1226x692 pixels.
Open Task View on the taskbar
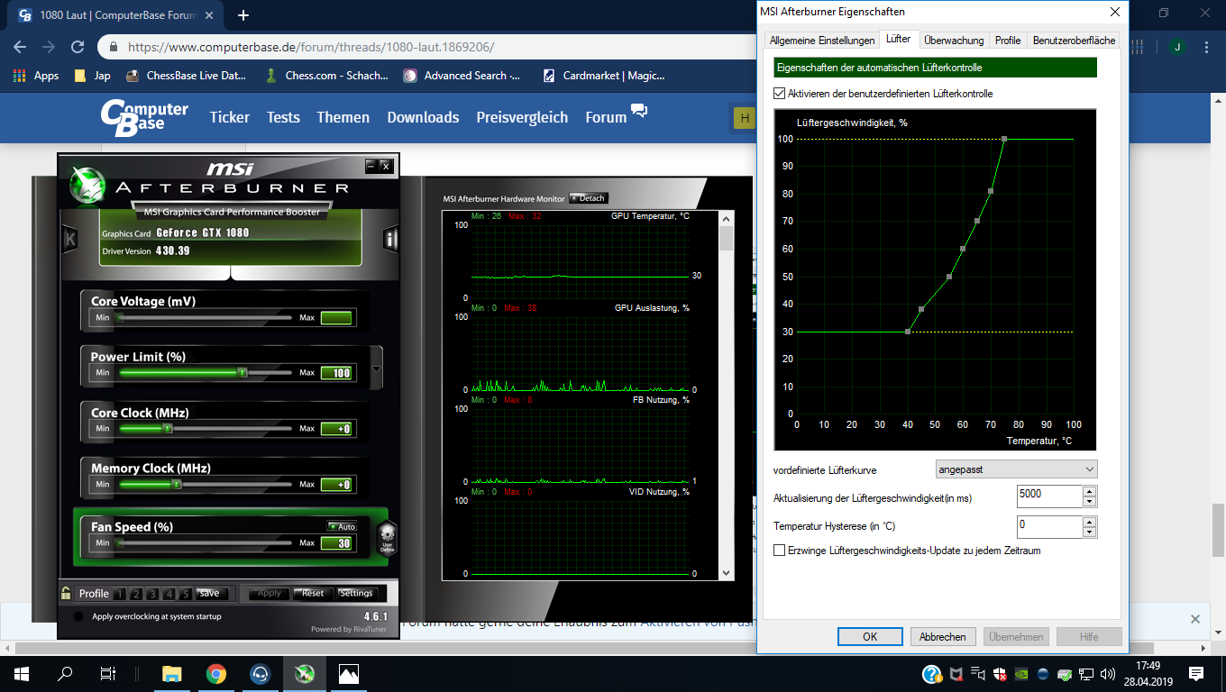pyautogui.click(x=108, y=673)
